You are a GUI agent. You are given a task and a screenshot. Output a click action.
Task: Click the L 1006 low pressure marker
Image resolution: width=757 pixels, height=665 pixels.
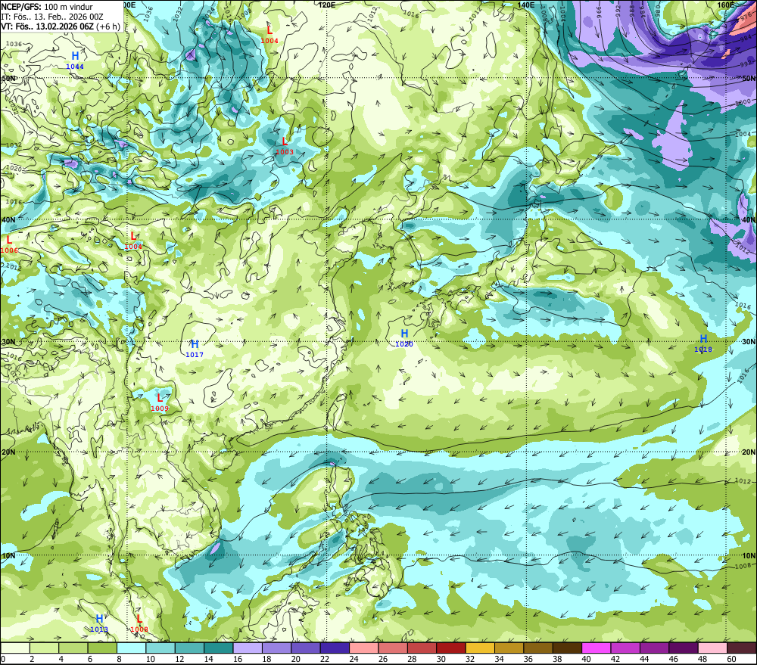pyautogui.click(x=9, y=244)
